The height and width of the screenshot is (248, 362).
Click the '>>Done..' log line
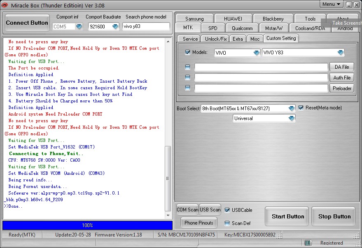(x=14, y=206)
